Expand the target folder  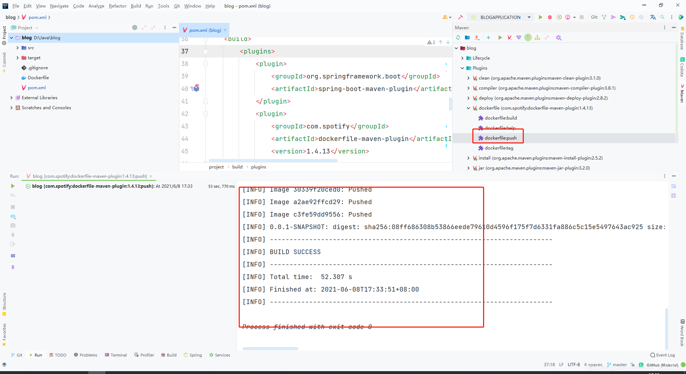point(18,57)
